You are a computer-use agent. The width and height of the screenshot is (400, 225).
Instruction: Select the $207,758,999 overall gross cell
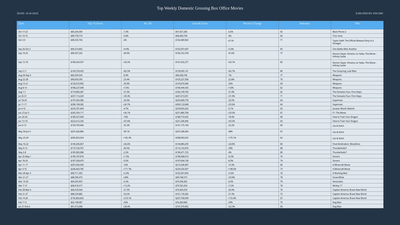point(200,198)
